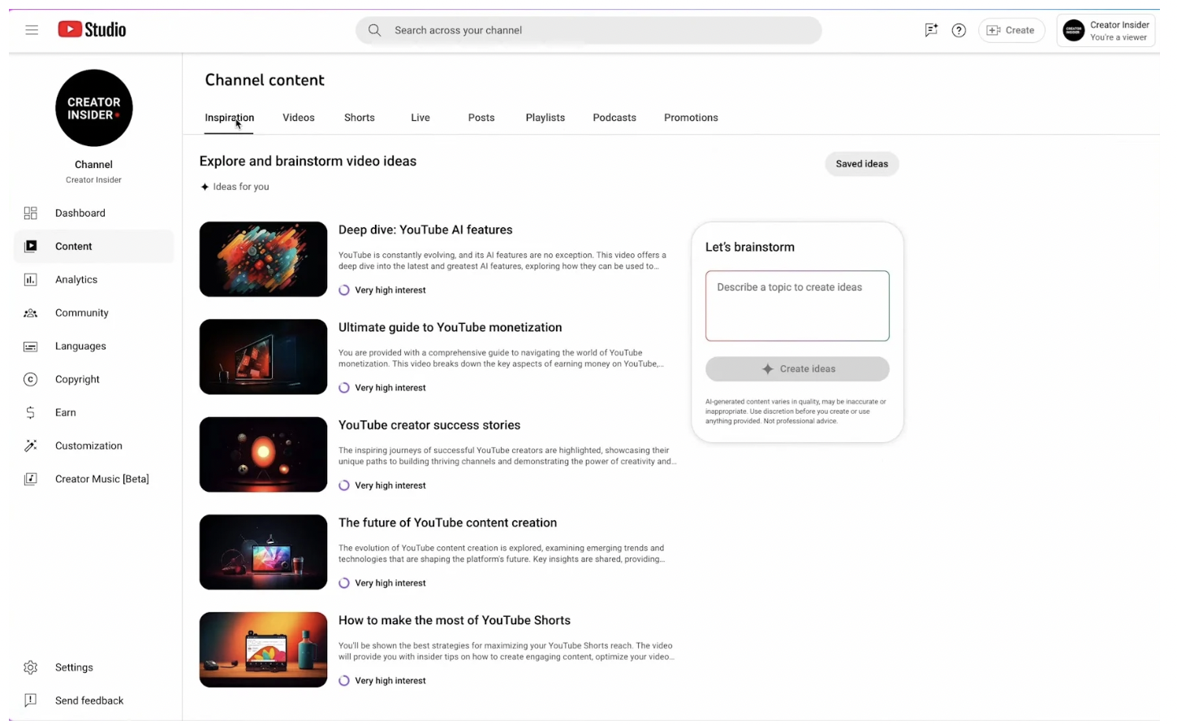Open the Live tab
The height and width of the screenshot is (724, 1177).
click(x=420, y=118)
